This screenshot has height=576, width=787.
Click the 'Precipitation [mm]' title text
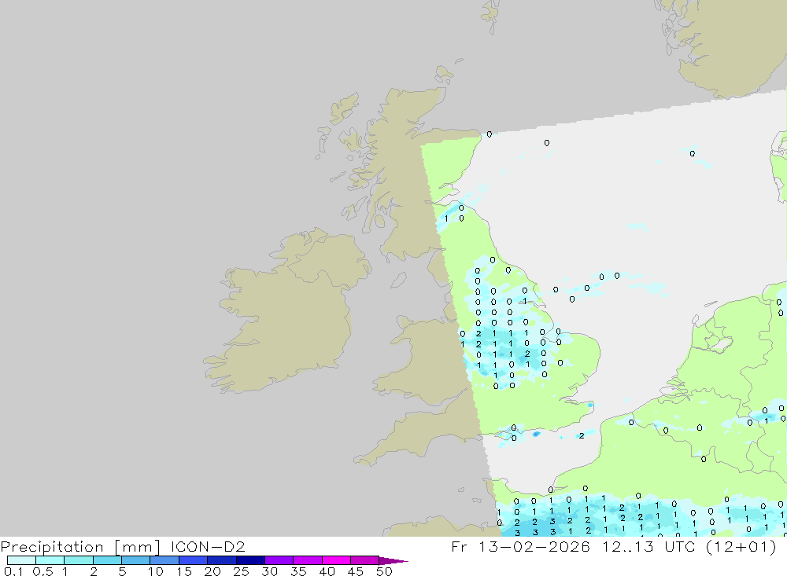tap(80, 546)
